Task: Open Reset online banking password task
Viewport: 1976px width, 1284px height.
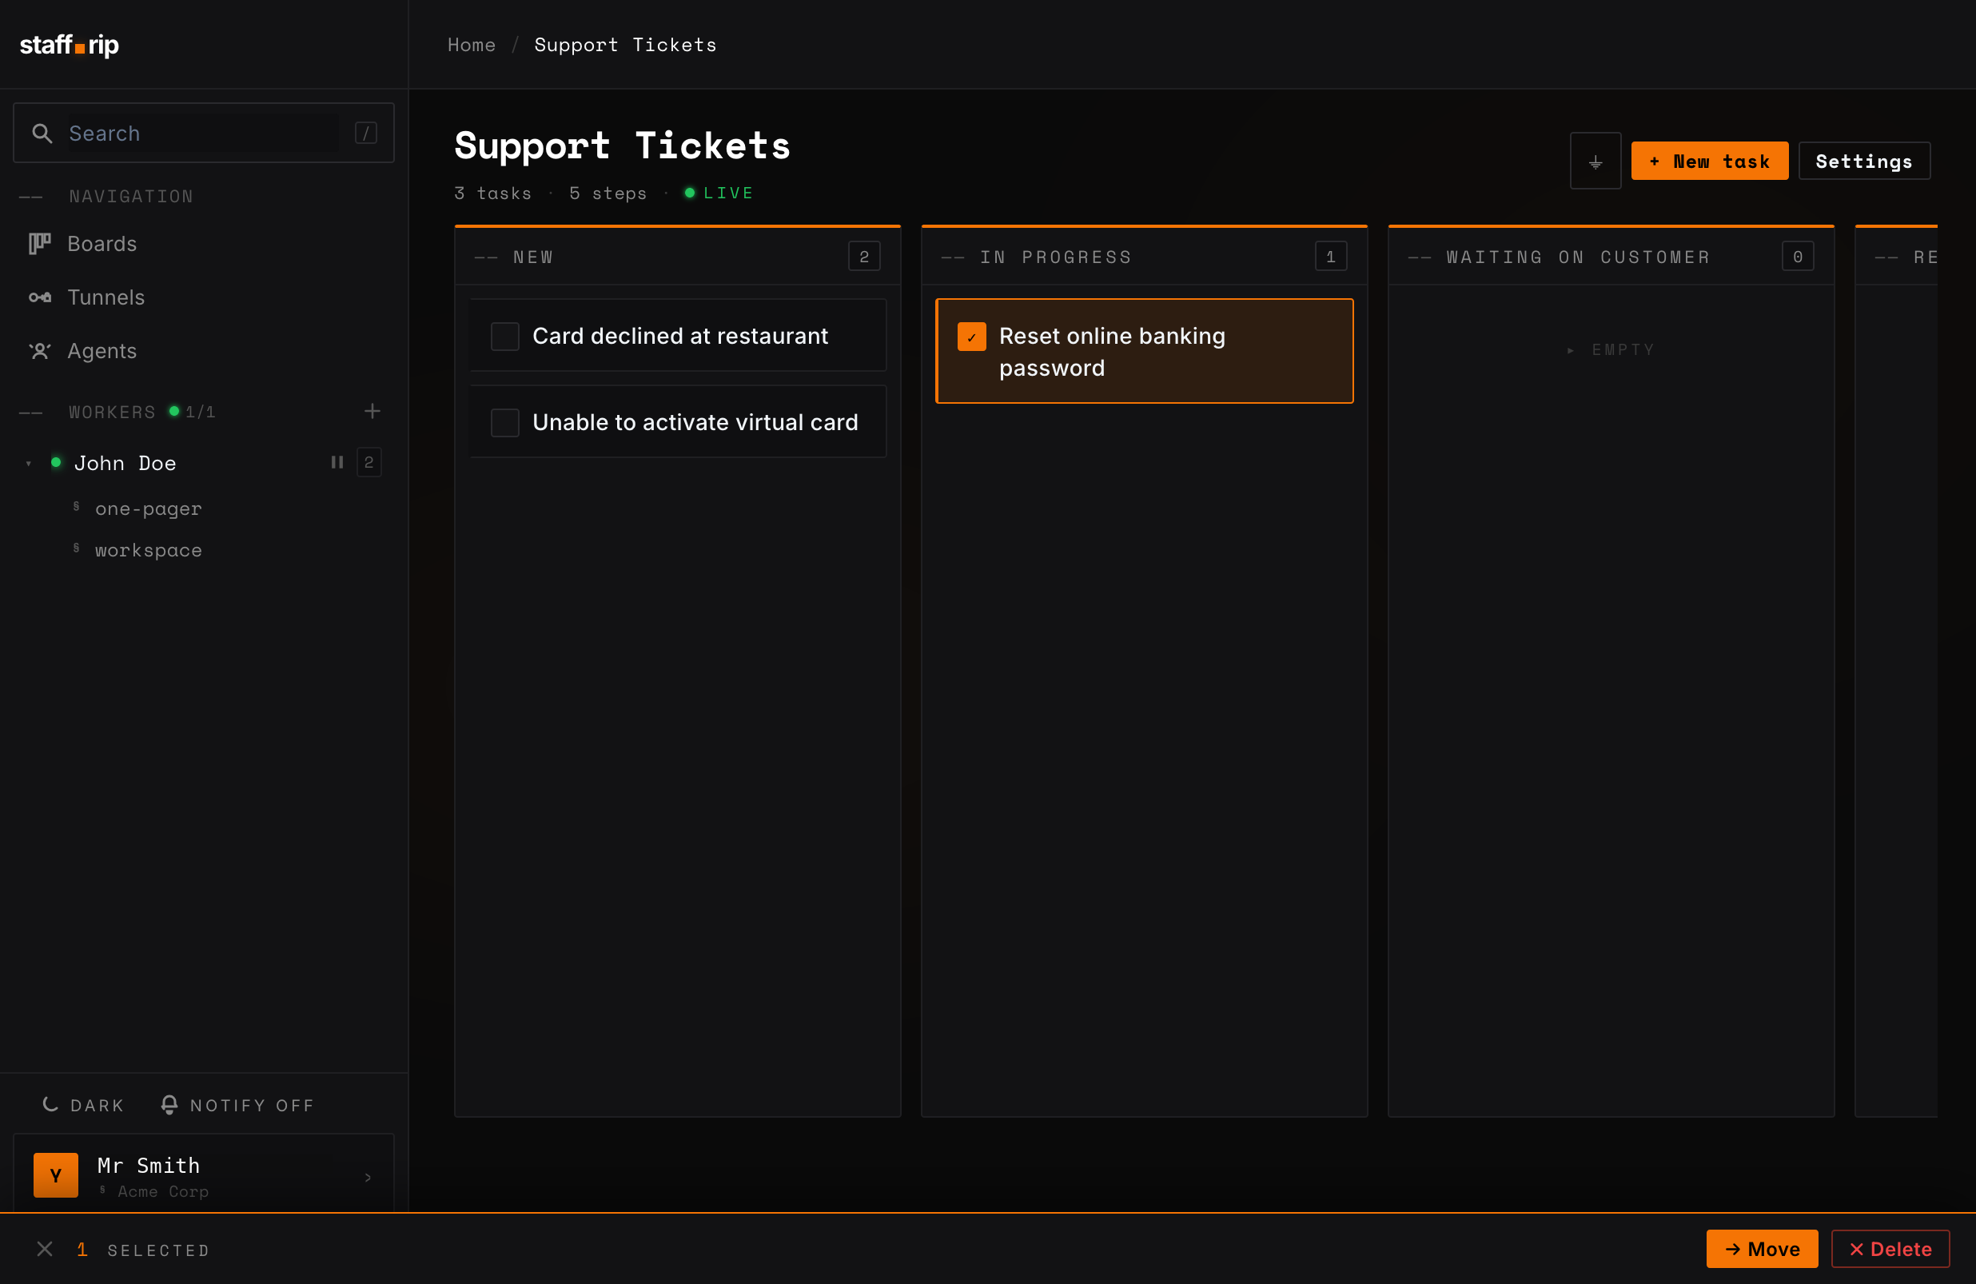Action: coord(1112,351)
